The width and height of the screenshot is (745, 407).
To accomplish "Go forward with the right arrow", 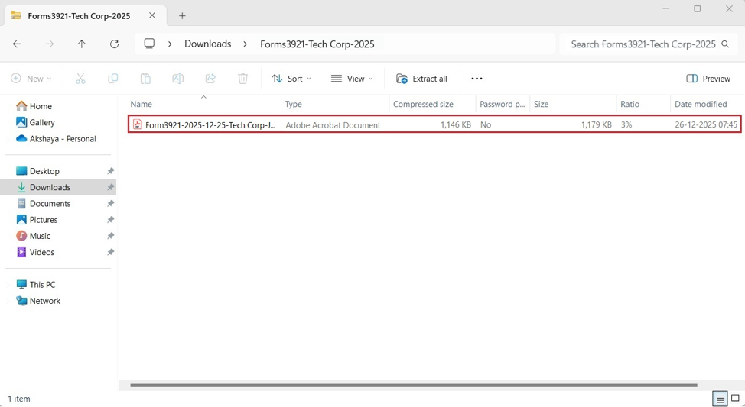I will pyautogui.click(x=50, y=44).
